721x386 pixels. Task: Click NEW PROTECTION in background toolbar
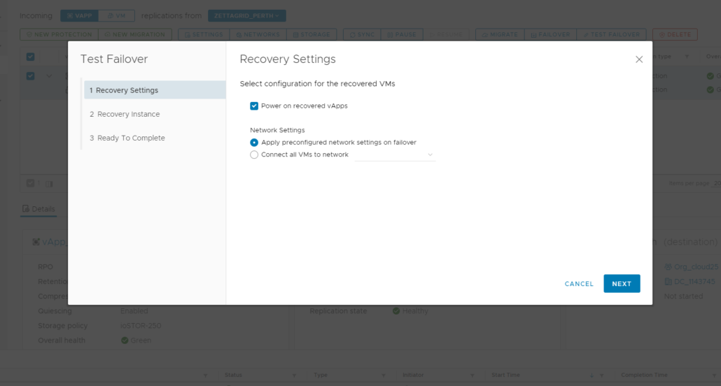[x=59, y=34]
